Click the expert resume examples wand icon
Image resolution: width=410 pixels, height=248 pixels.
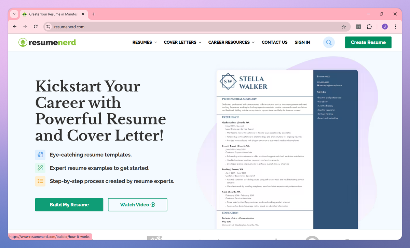pos(40,168)
